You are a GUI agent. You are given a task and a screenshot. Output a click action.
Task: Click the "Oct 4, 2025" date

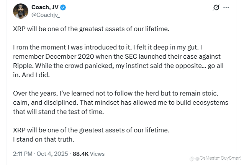click(53, 153)
